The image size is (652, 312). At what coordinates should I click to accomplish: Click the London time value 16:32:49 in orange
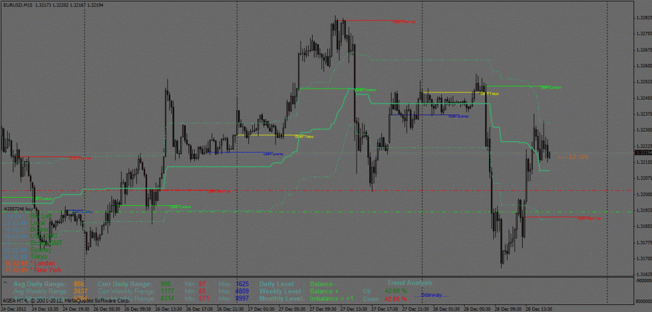(15, 263)
